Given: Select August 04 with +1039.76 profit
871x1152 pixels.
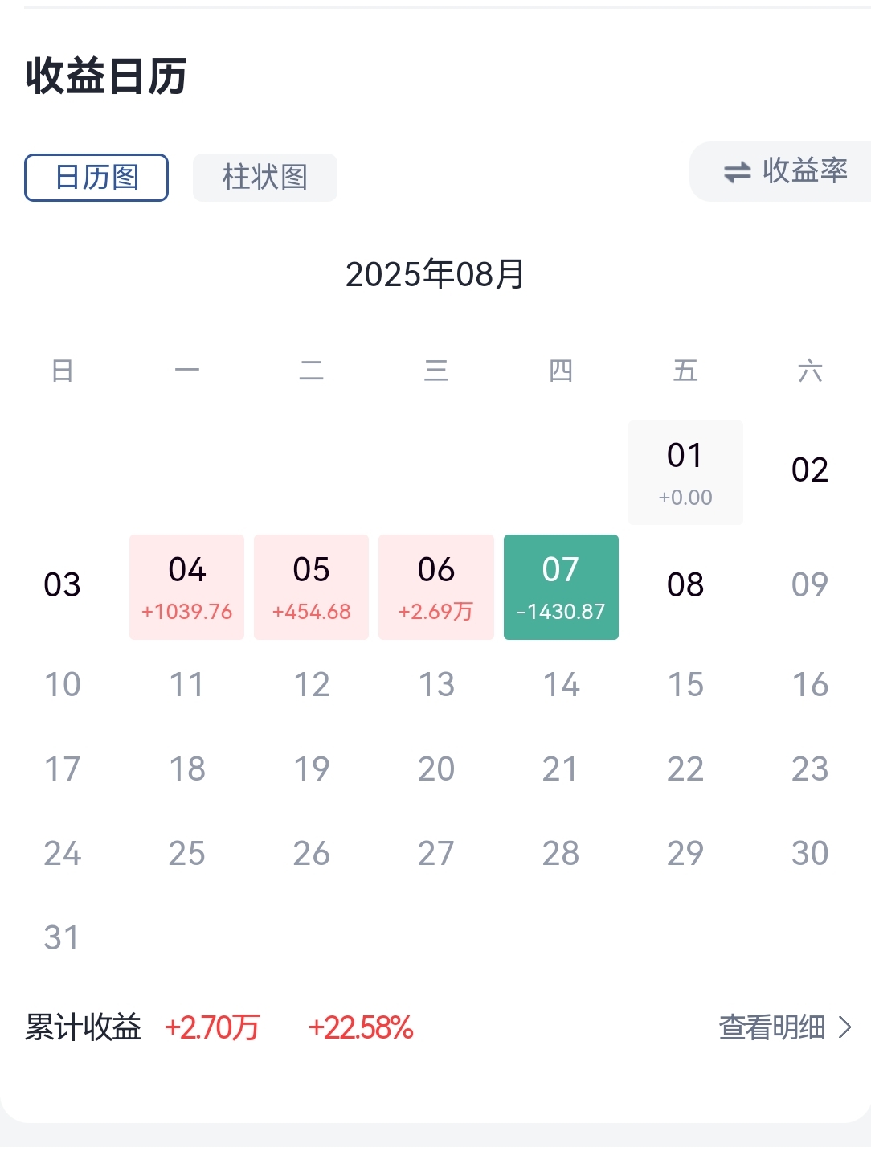Looking at the screenshot, I should coord(186,588).
